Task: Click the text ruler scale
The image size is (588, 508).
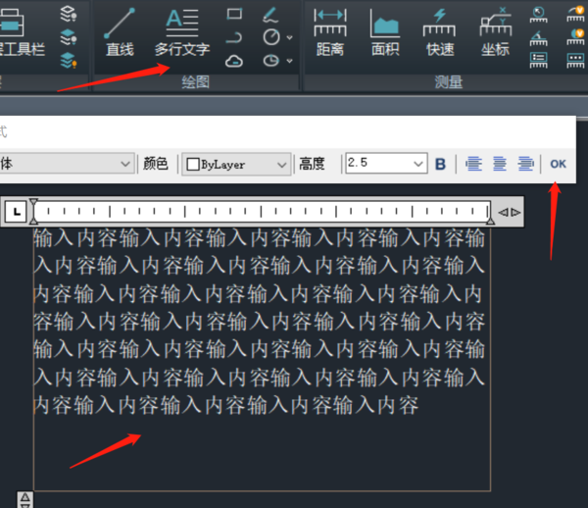Action: coord(262,212)
